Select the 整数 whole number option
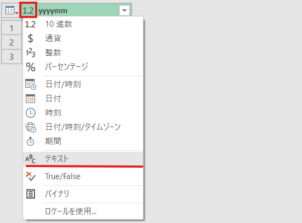This screenshot has height=223, width=302. click(x=83, y=53)
